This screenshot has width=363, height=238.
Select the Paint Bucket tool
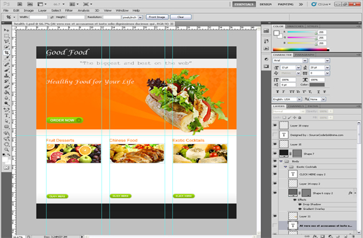[x=6, y=92]
